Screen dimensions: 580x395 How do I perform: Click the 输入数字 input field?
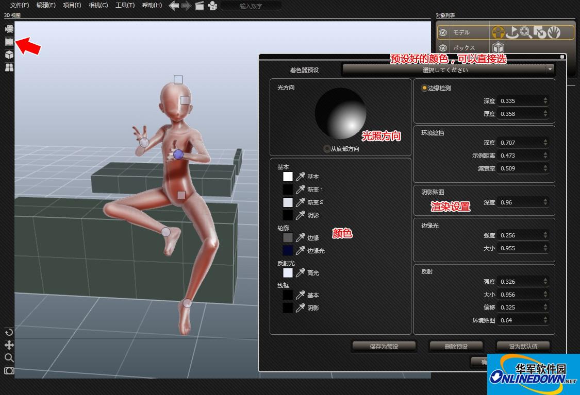tap(251, 6)
